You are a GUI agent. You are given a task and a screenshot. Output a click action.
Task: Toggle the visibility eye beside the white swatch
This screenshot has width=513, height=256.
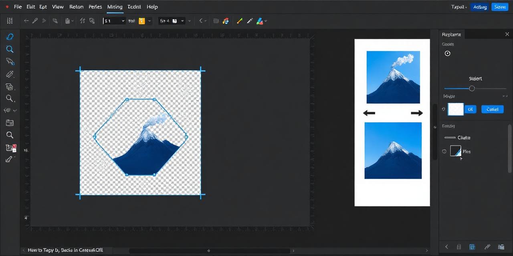(444, 109)
